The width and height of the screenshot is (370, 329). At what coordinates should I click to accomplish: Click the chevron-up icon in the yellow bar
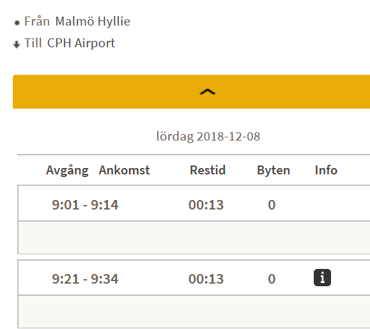coord(208,92)
